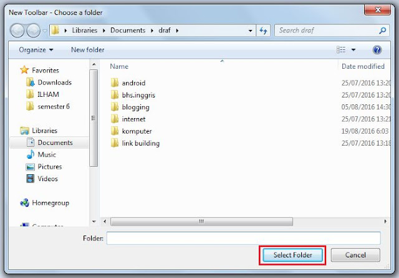Click the horizontal scrollbar thumb in file list
Screen dimensions: 399x278
(x=201, y=221)
